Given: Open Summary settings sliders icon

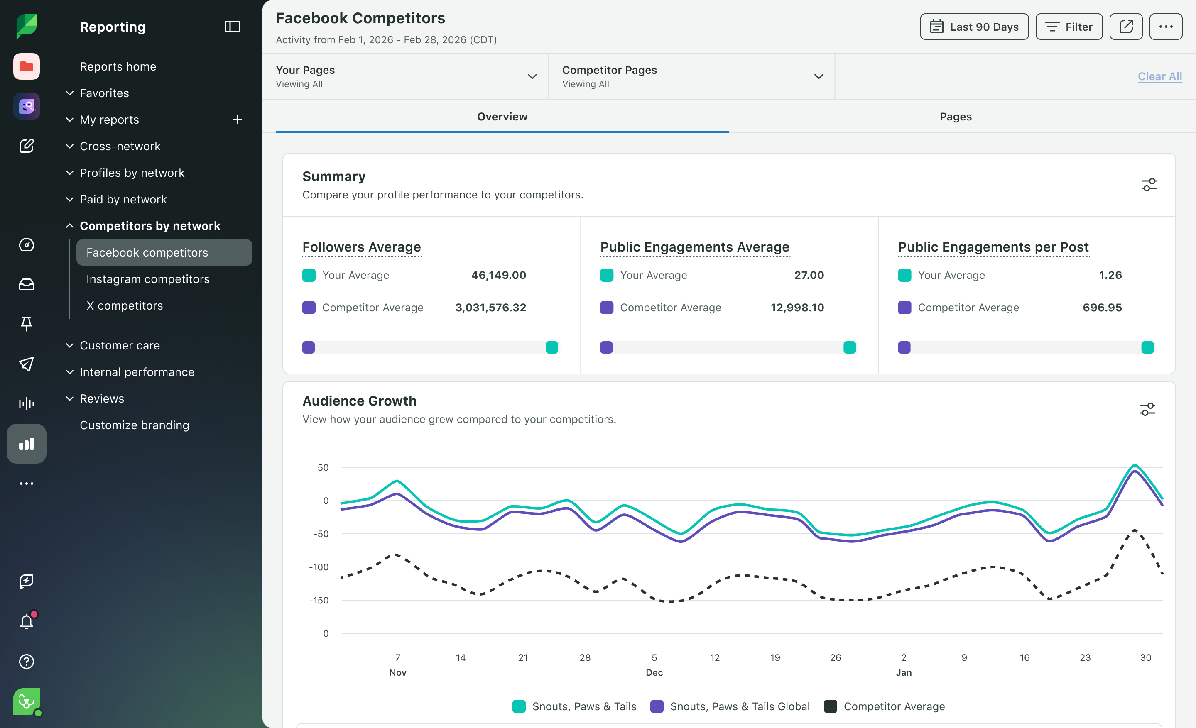Looking at the screenshot, I should pyautogui.click(x=1149, y=185).
